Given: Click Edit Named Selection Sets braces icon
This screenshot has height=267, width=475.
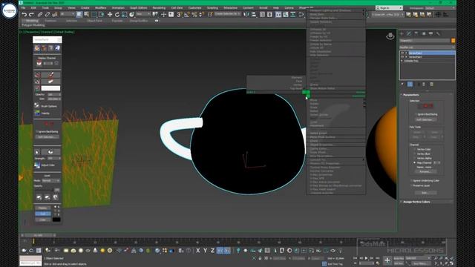Looking at the screenshot, I should click(210, 15).
